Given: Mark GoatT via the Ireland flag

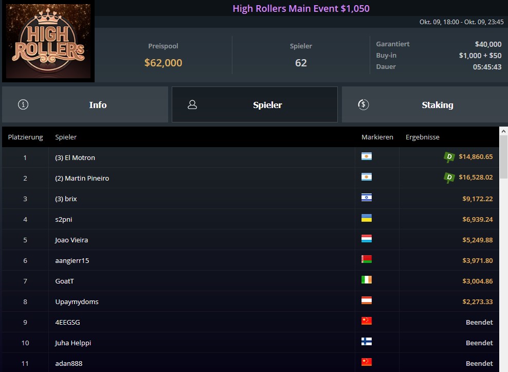Looking at the screenshot, I should [x=367, y=279].
